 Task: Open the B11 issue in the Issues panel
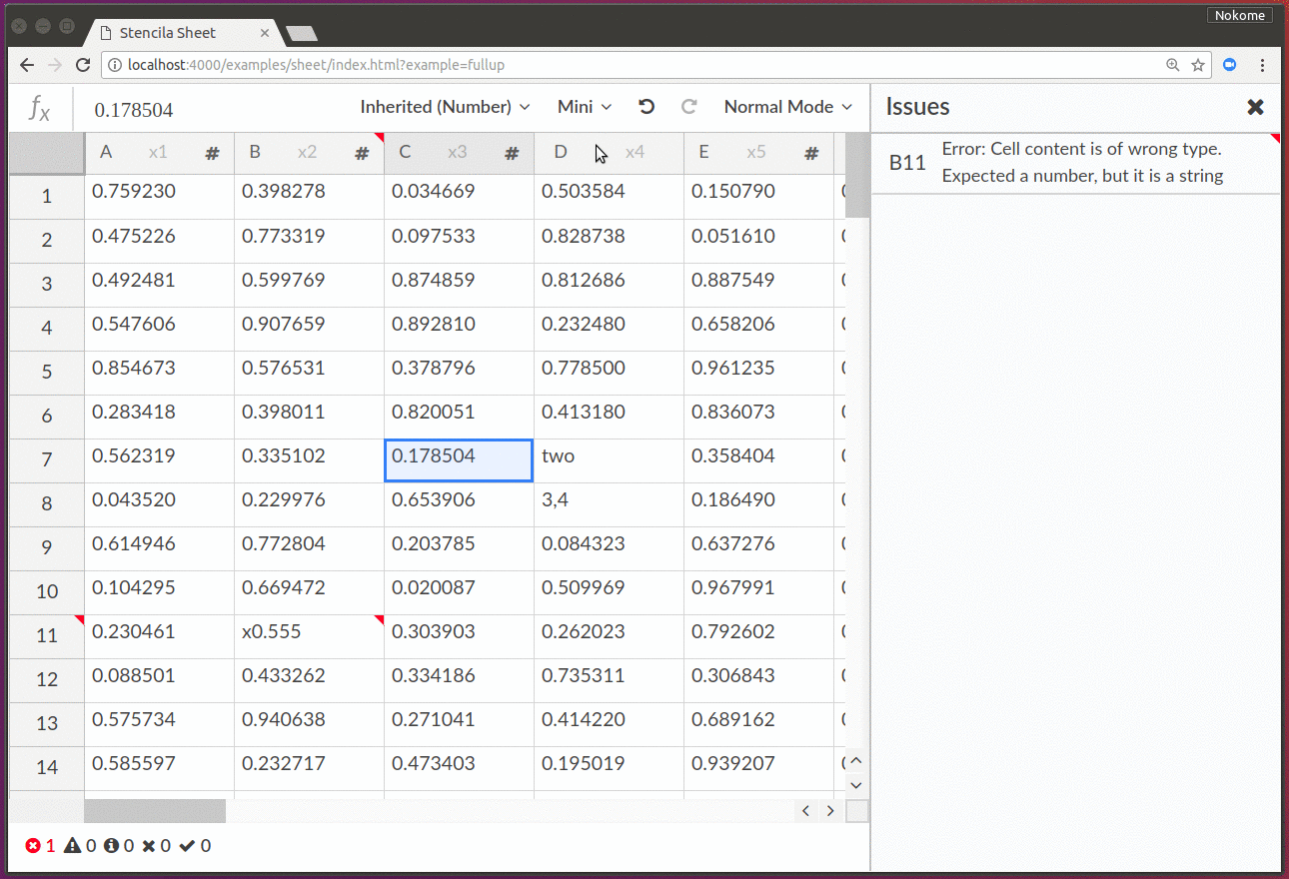[x=1075, y=163]
